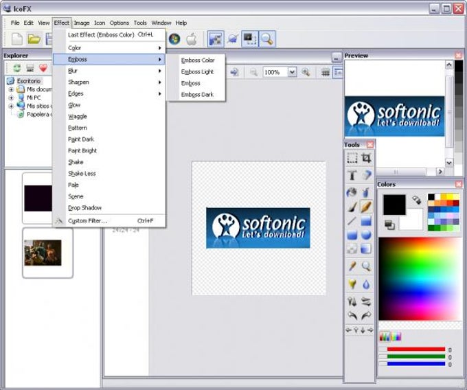Click the Flip horizontal tool icon

pos(352,302)
